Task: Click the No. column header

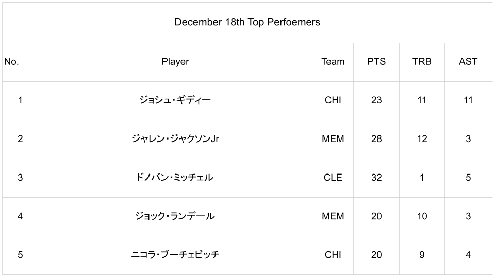Action: click(11, 62)
